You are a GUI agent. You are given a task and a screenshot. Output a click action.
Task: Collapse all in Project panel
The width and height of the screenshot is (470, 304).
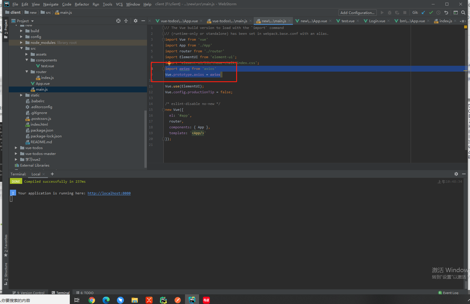tap(126, 21)
